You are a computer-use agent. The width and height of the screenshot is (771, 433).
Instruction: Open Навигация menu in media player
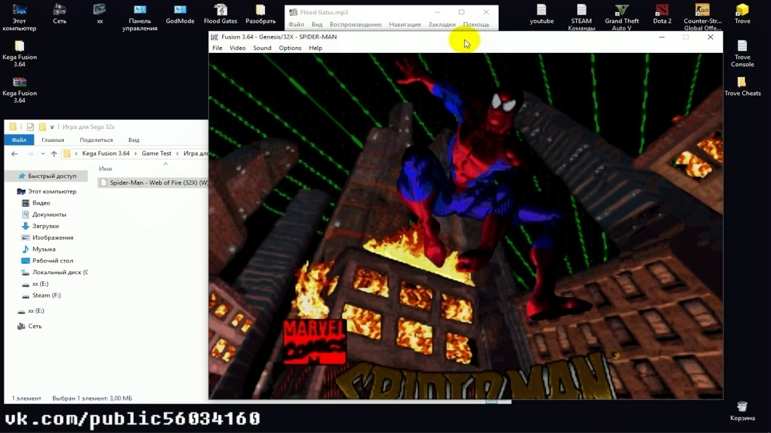pos(405,25)
